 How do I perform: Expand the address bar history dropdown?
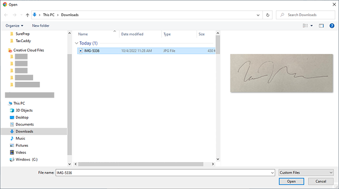point(258,15)
